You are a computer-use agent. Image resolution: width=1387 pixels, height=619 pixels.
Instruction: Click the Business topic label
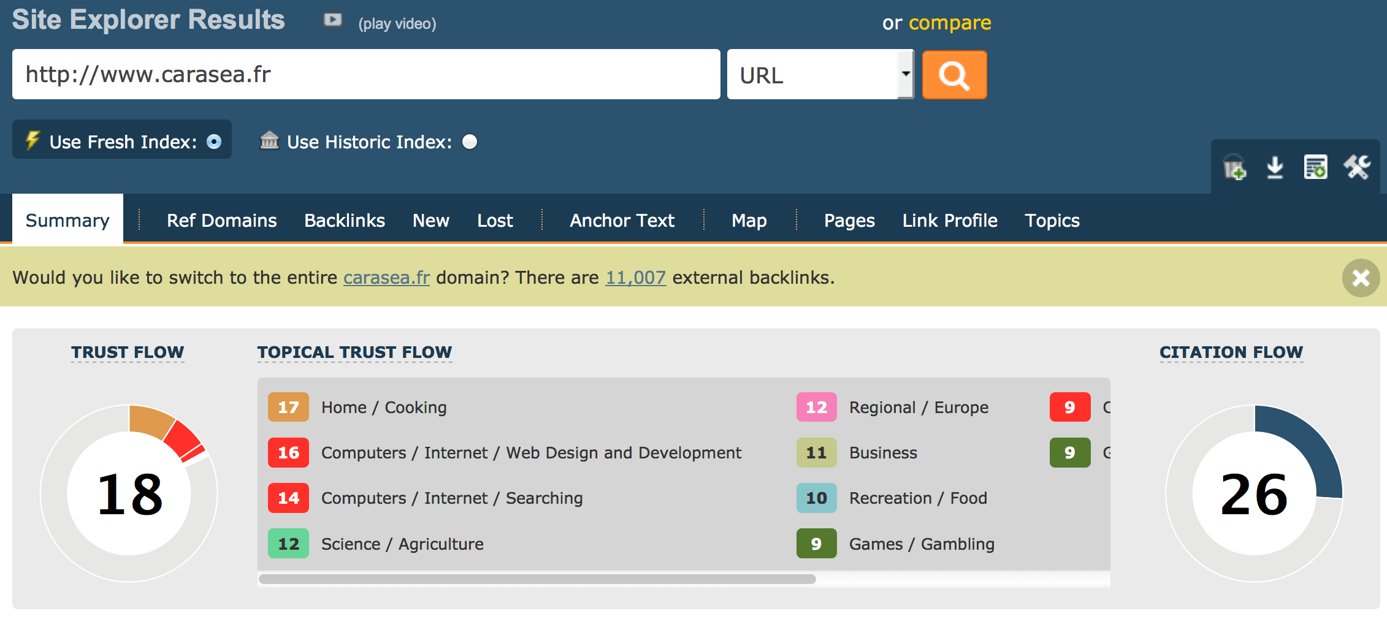[x=883, y=453]
